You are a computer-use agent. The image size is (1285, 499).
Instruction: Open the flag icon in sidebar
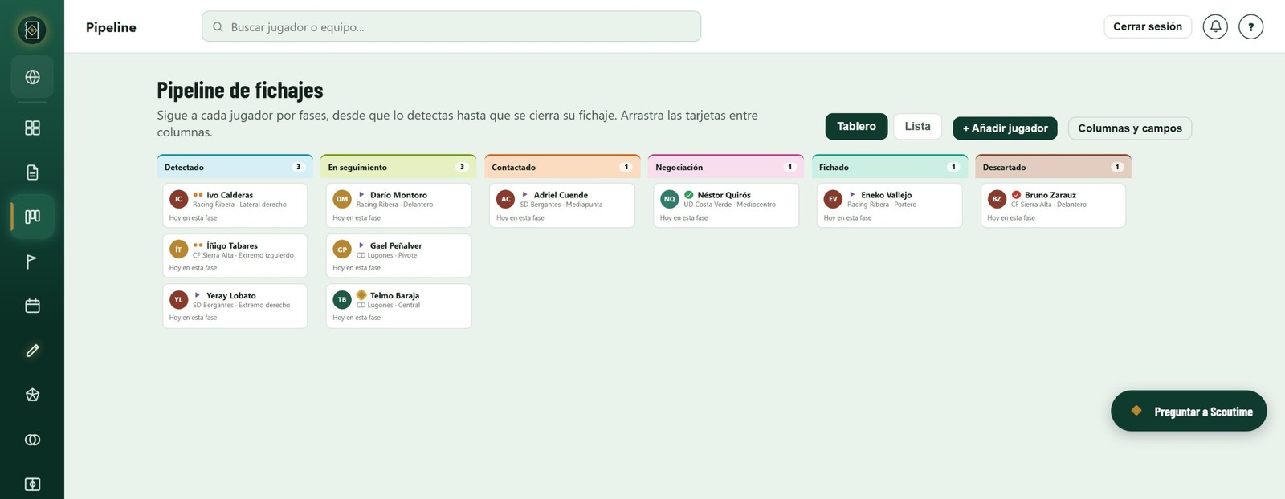tap(32, 262)
